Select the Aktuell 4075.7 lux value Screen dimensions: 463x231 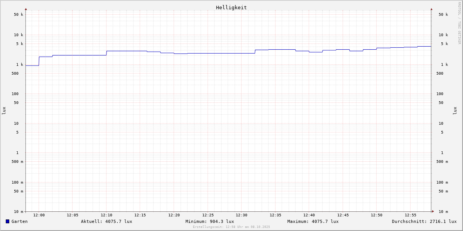(106, 221)
